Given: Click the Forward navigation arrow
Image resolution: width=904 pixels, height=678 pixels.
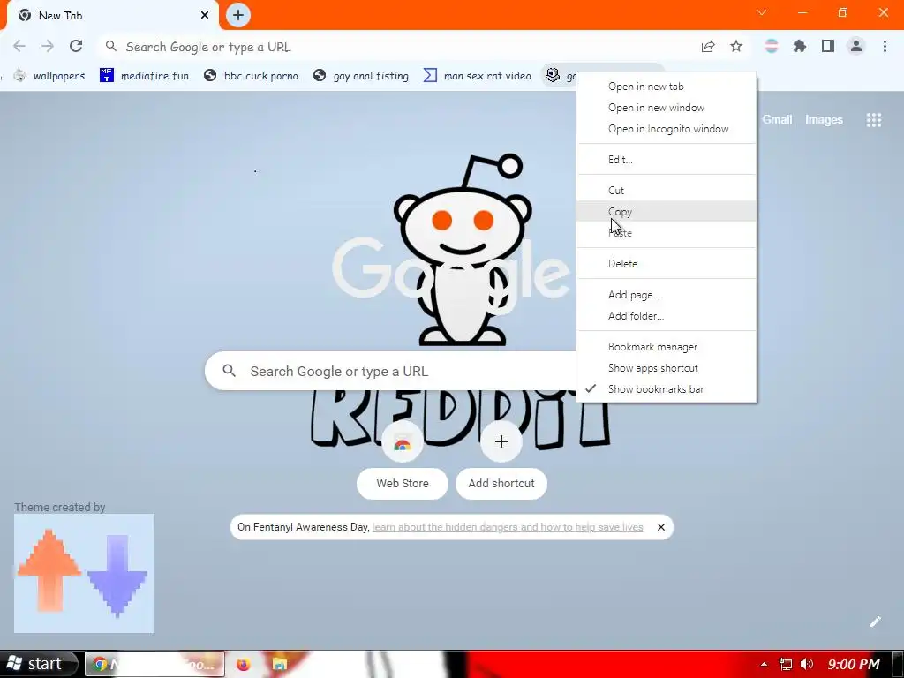Looking at the screenshot, I should click(x=48, y=46).
